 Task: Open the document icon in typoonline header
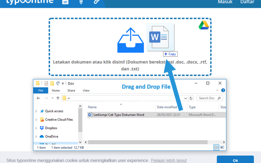tap(65, 2)
